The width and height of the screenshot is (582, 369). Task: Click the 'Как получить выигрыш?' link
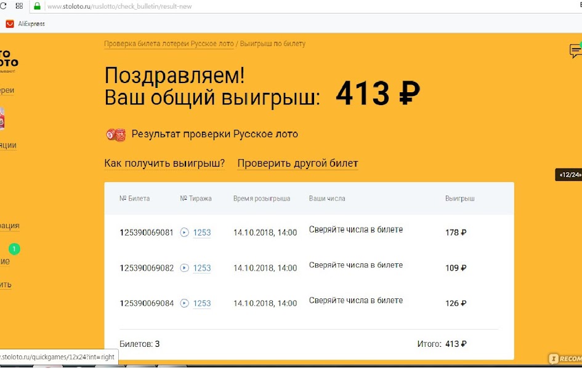point(164,164)
